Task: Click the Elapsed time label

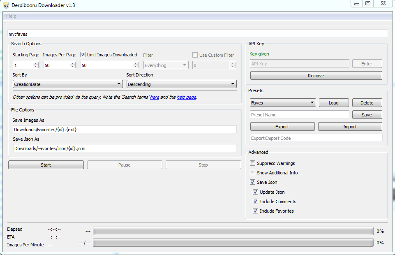Action: click(x=15, y=229)
